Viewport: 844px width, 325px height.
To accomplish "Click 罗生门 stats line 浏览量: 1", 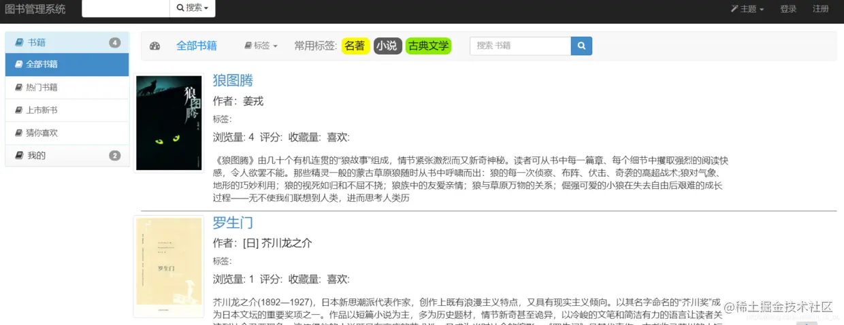I will click(233, 279).
